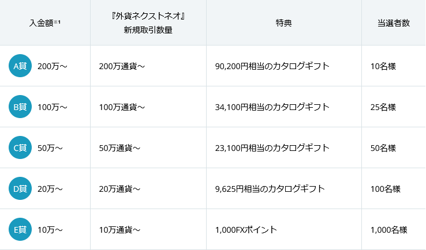Screen dimensions: 426x250
Task: Click the 9,625円相当のカタログギフト text
Action: (x=270, y=189)
